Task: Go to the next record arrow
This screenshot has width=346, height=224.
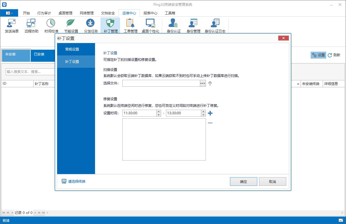Action: (35, 213)
